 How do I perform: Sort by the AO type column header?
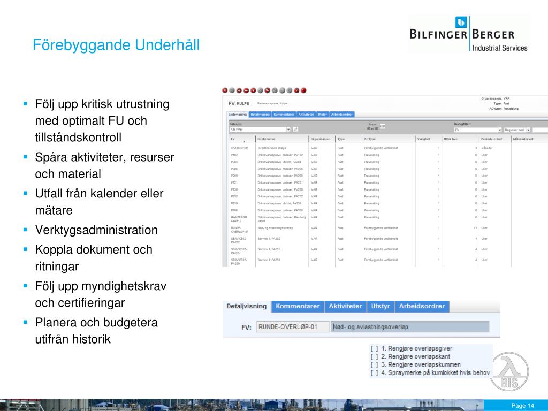click(389, 139)
